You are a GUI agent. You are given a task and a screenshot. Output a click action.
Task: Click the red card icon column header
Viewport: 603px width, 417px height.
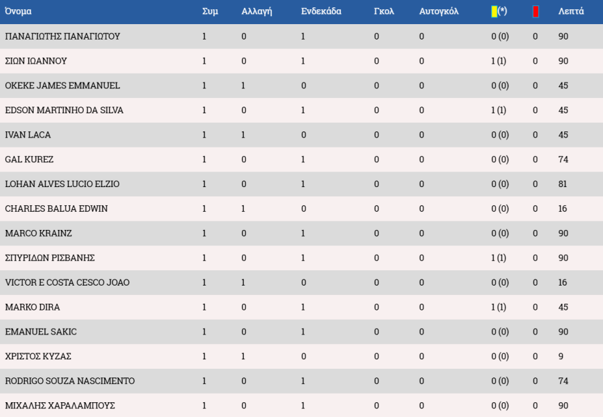[535, 11]
